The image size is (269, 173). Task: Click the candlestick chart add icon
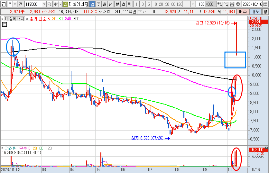[x=219, y=4]
